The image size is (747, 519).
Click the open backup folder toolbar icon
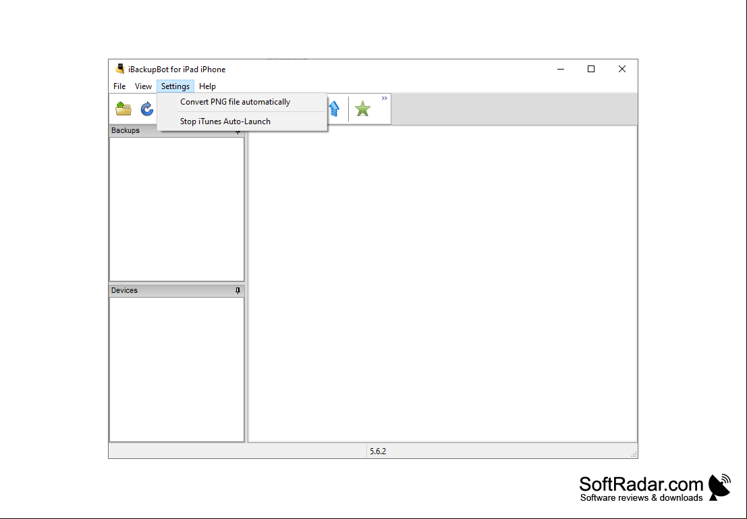point(123,109)
